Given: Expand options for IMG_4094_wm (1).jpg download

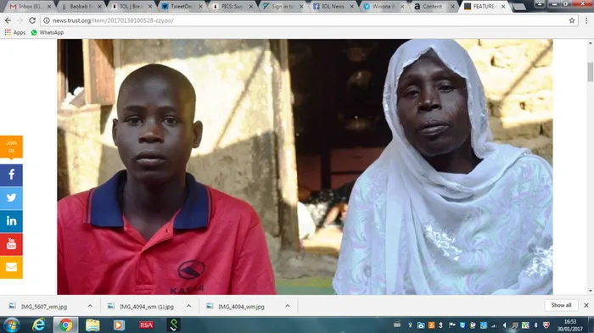Looking at the screenshot, I should point(188,306).
